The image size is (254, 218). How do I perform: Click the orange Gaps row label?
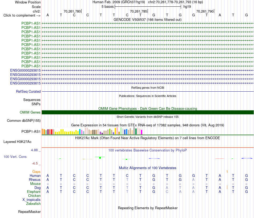pyautogui.click(x=36, y=172)
